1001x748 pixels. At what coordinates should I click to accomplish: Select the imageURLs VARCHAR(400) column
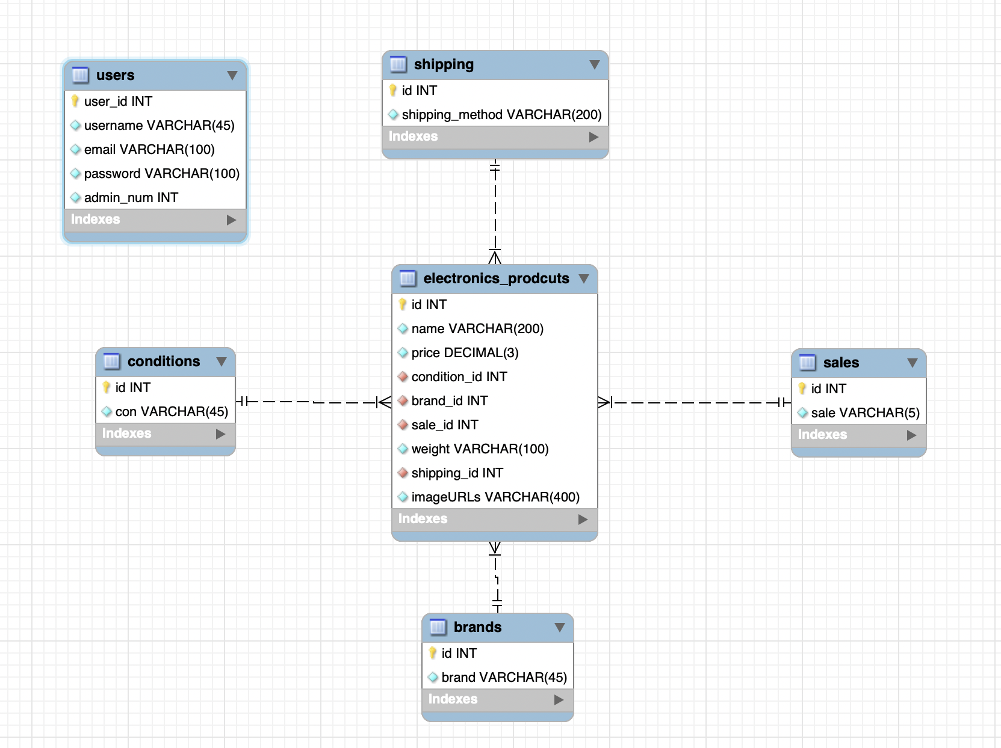click(495, 497)
